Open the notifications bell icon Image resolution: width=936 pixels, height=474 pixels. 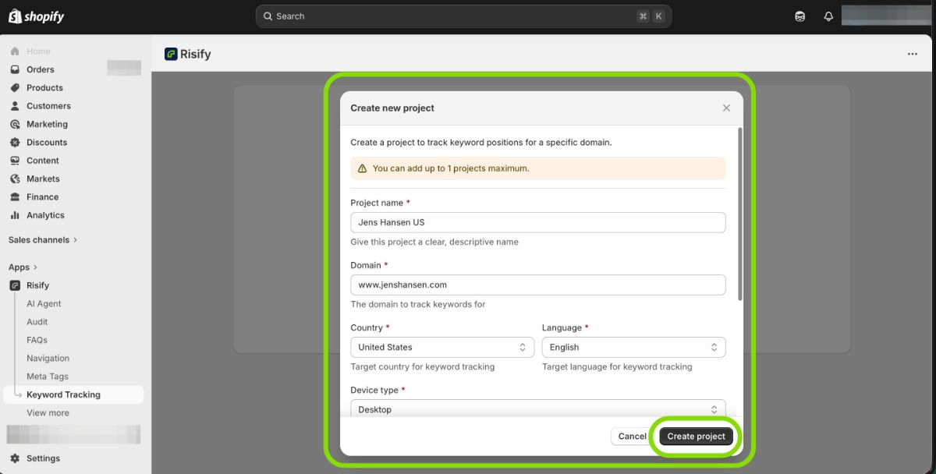click(x=828, y=16)
